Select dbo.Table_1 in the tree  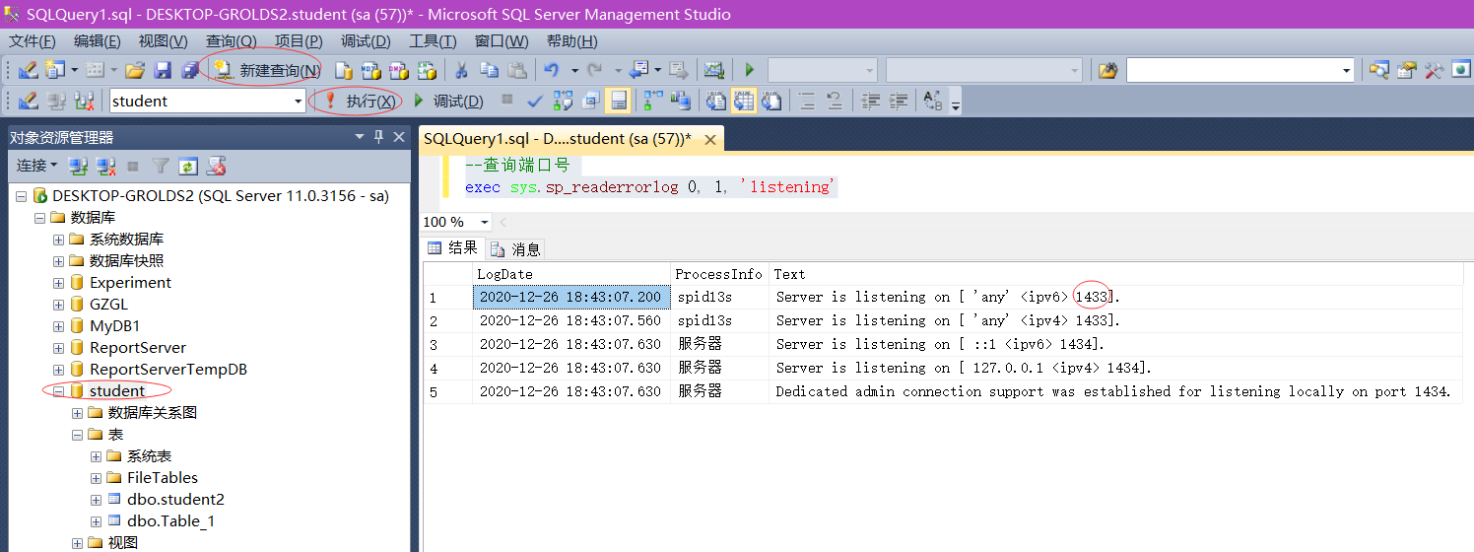pyautogui.click(x=170, y=521)
